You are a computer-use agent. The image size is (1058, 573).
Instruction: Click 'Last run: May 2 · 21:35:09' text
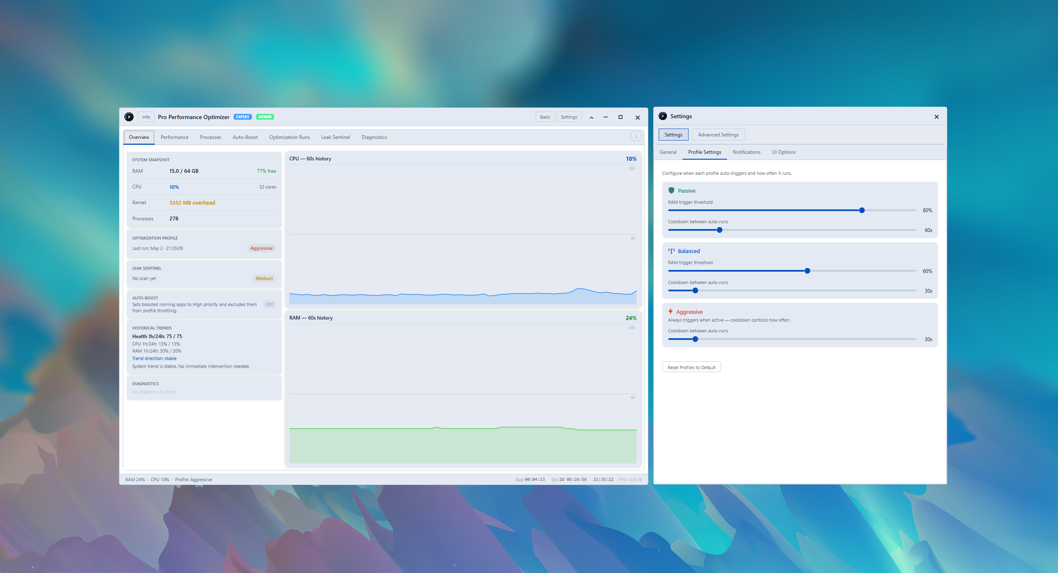point(158,248)
